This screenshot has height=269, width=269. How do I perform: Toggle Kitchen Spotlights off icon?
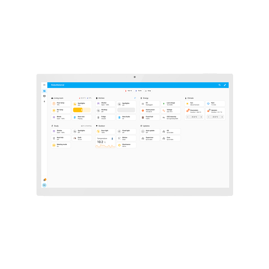119,104
